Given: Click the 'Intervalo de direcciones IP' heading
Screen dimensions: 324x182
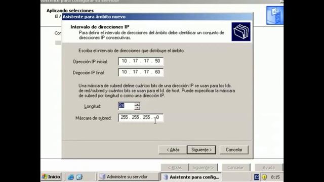Looking at the screenshot, I should (100, 27).
